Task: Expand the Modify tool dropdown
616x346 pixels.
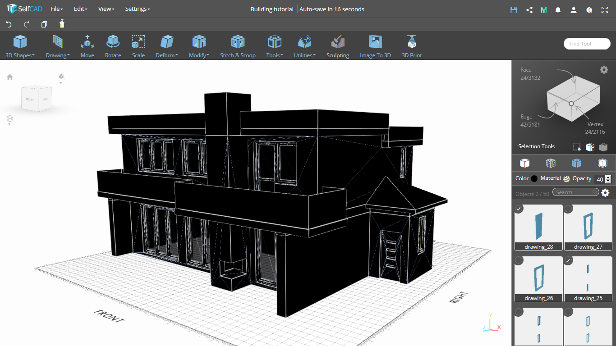Action: coord(199,47)
